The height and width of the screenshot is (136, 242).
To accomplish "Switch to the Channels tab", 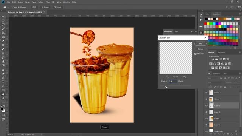I will pyautogui.click(x=216, y=73).
